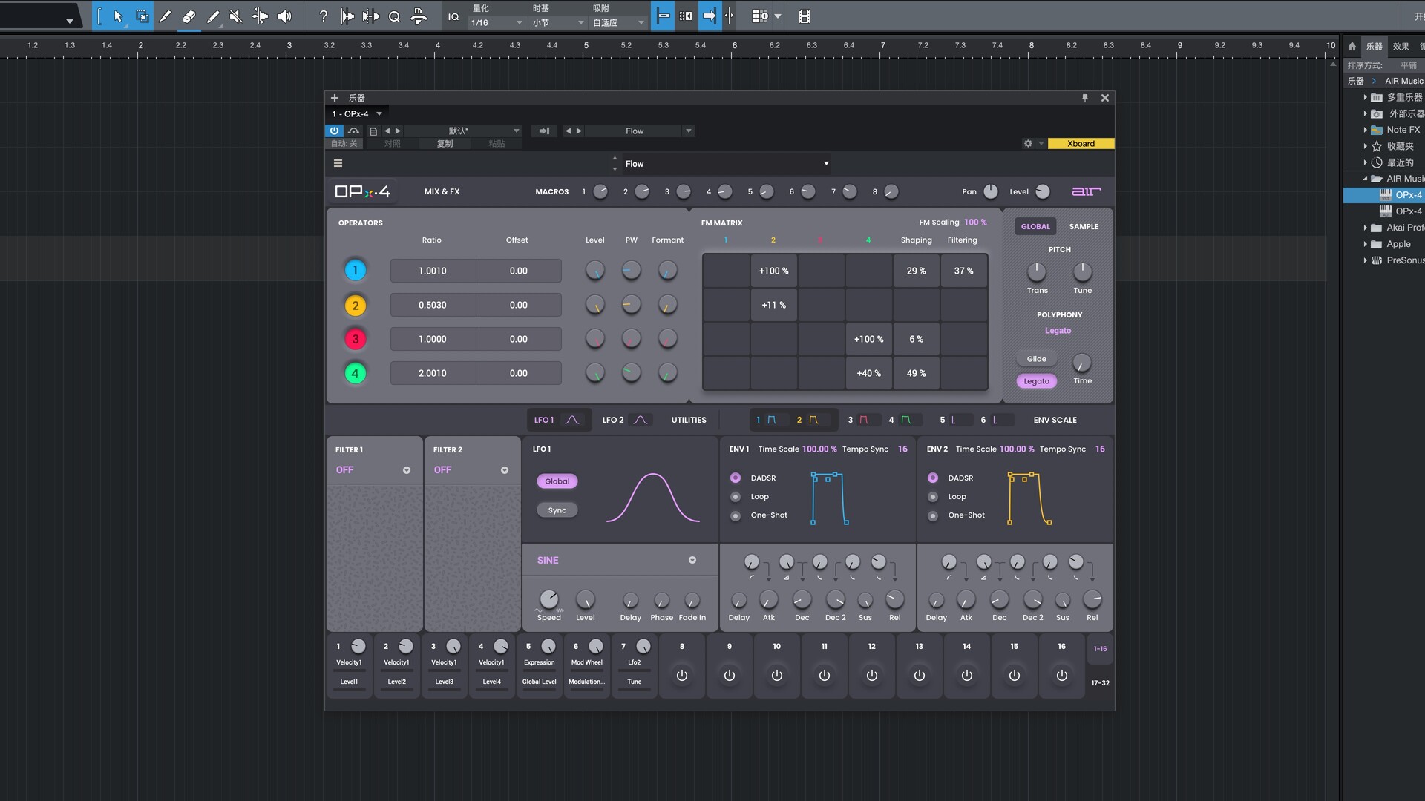Select the Mute tool

point(236,16)
